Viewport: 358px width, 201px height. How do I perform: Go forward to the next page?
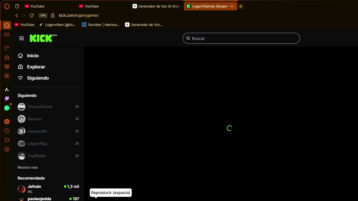click(24, 16)
